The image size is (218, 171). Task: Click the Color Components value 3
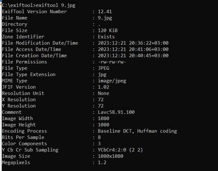[99, 144]
